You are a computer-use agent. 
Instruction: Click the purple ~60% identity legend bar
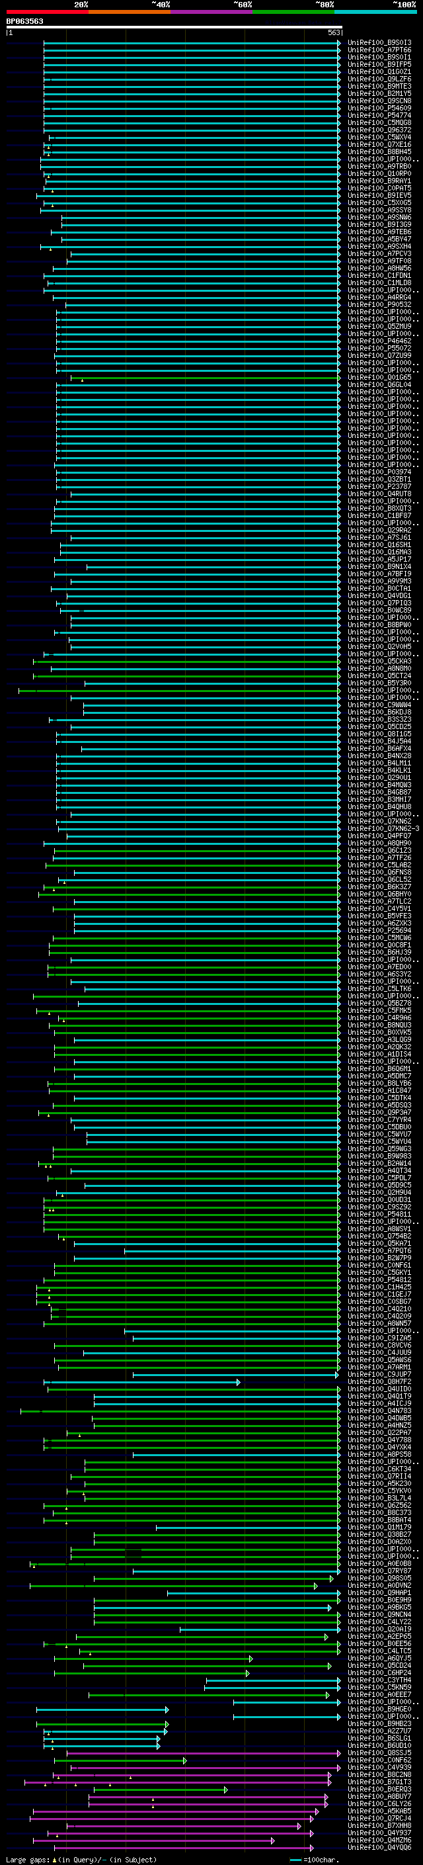point(212,12)
